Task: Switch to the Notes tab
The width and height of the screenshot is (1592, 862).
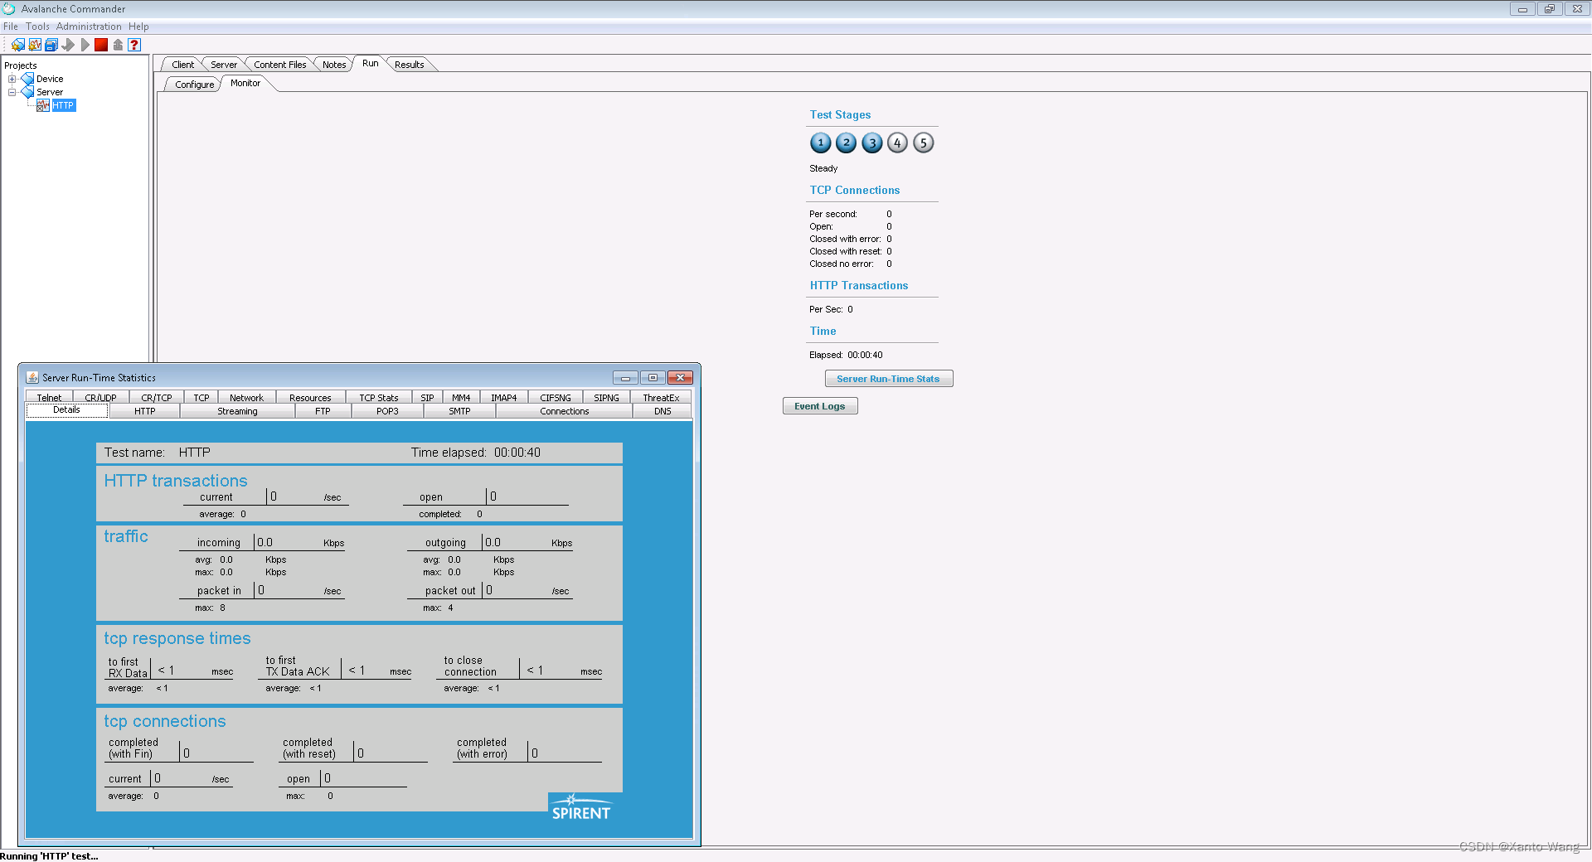Action: click(x=334, y=65)
